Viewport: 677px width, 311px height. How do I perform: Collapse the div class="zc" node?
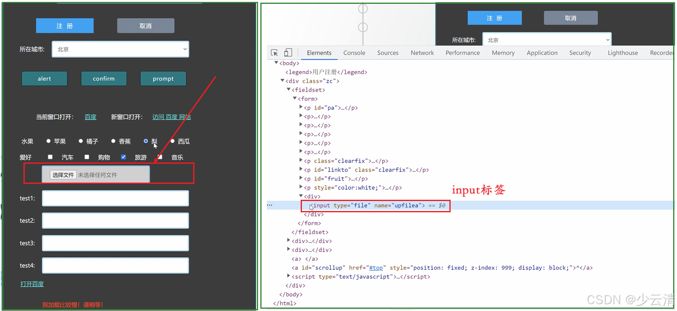coord(282,80)
